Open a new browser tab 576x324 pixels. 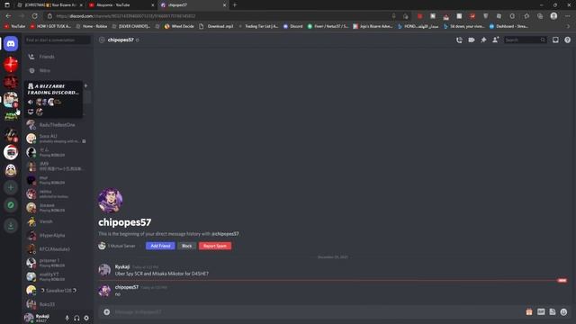235,5
